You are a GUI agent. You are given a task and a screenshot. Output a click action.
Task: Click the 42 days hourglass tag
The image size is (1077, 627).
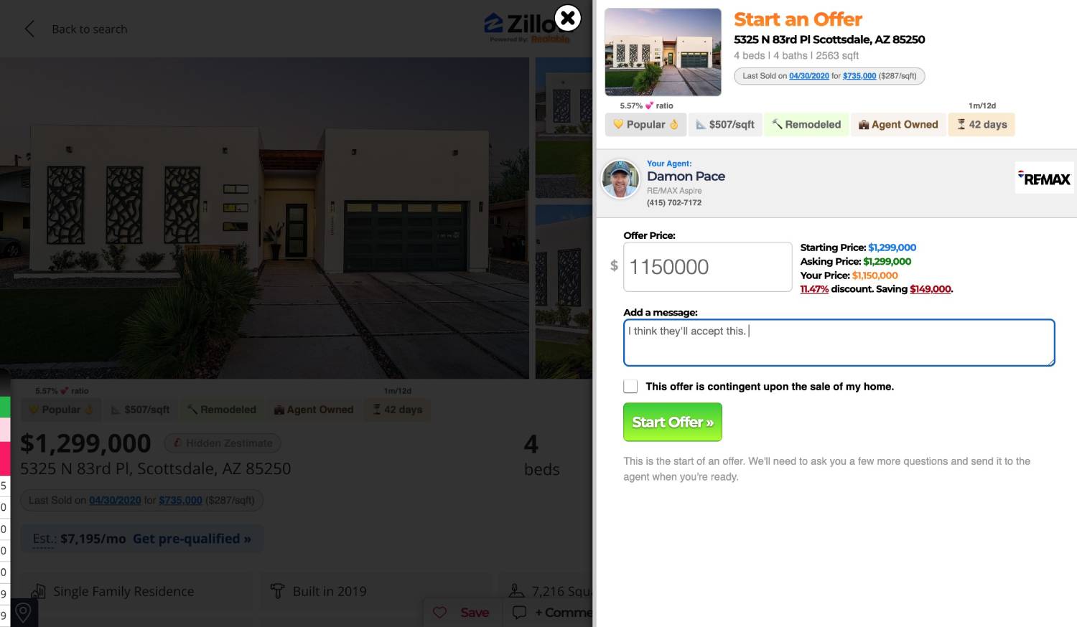[x=982, y=124]
